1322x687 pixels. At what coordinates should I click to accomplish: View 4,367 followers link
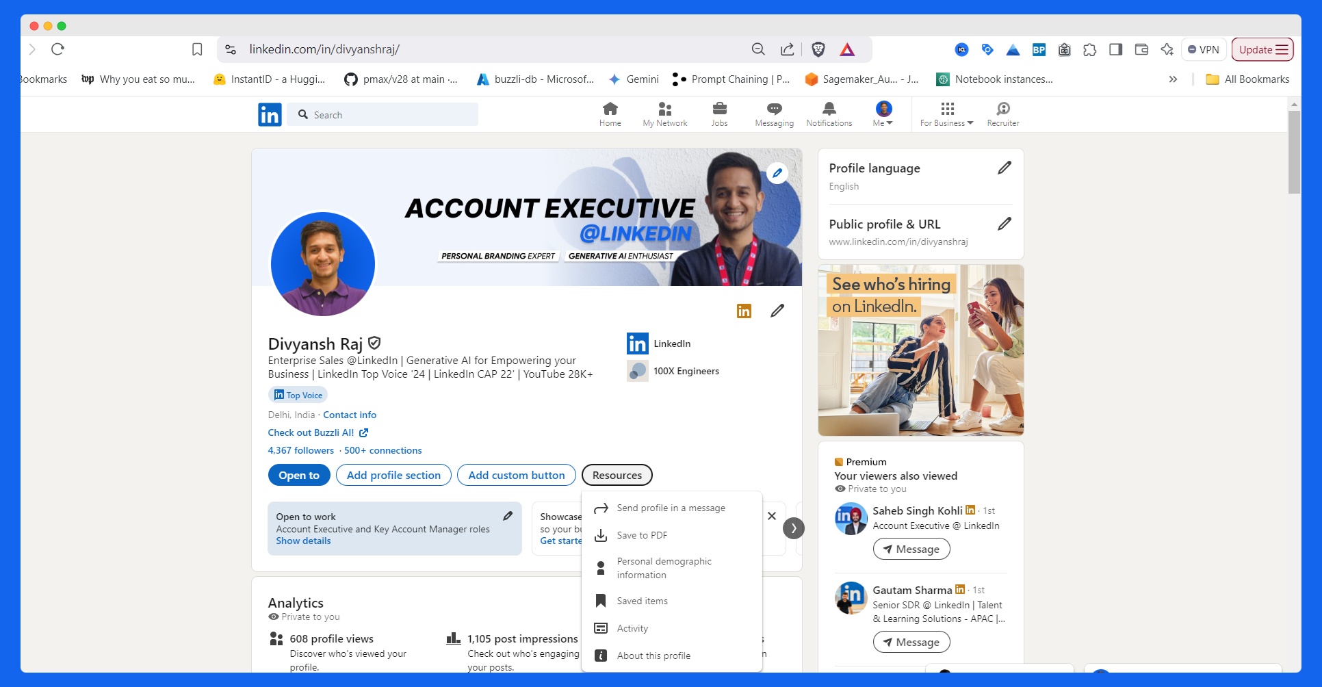click(301, 450)
